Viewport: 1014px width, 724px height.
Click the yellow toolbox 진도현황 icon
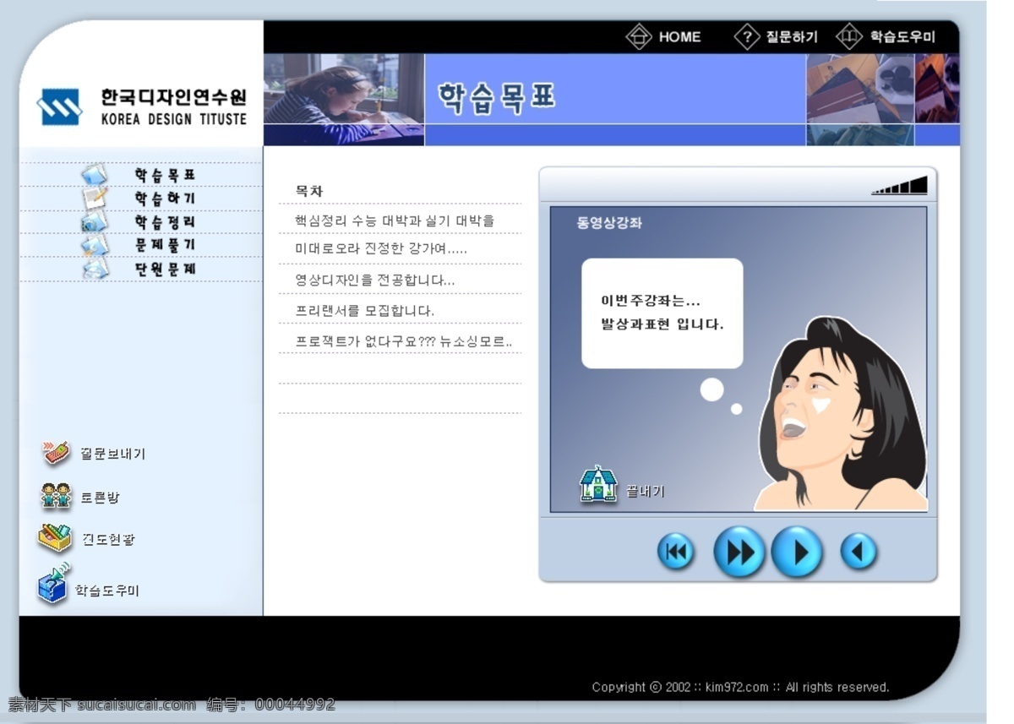(55, 537)
